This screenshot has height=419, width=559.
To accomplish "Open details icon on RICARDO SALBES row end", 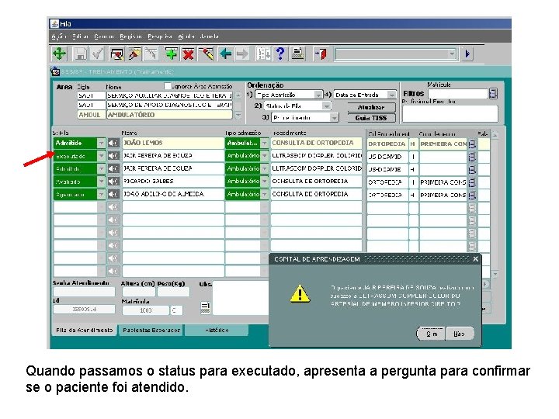I will coord(472,182).
